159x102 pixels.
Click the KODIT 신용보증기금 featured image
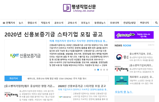coord(25,55)
